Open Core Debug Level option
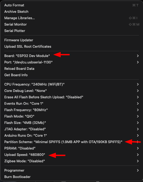 (72, 91)
